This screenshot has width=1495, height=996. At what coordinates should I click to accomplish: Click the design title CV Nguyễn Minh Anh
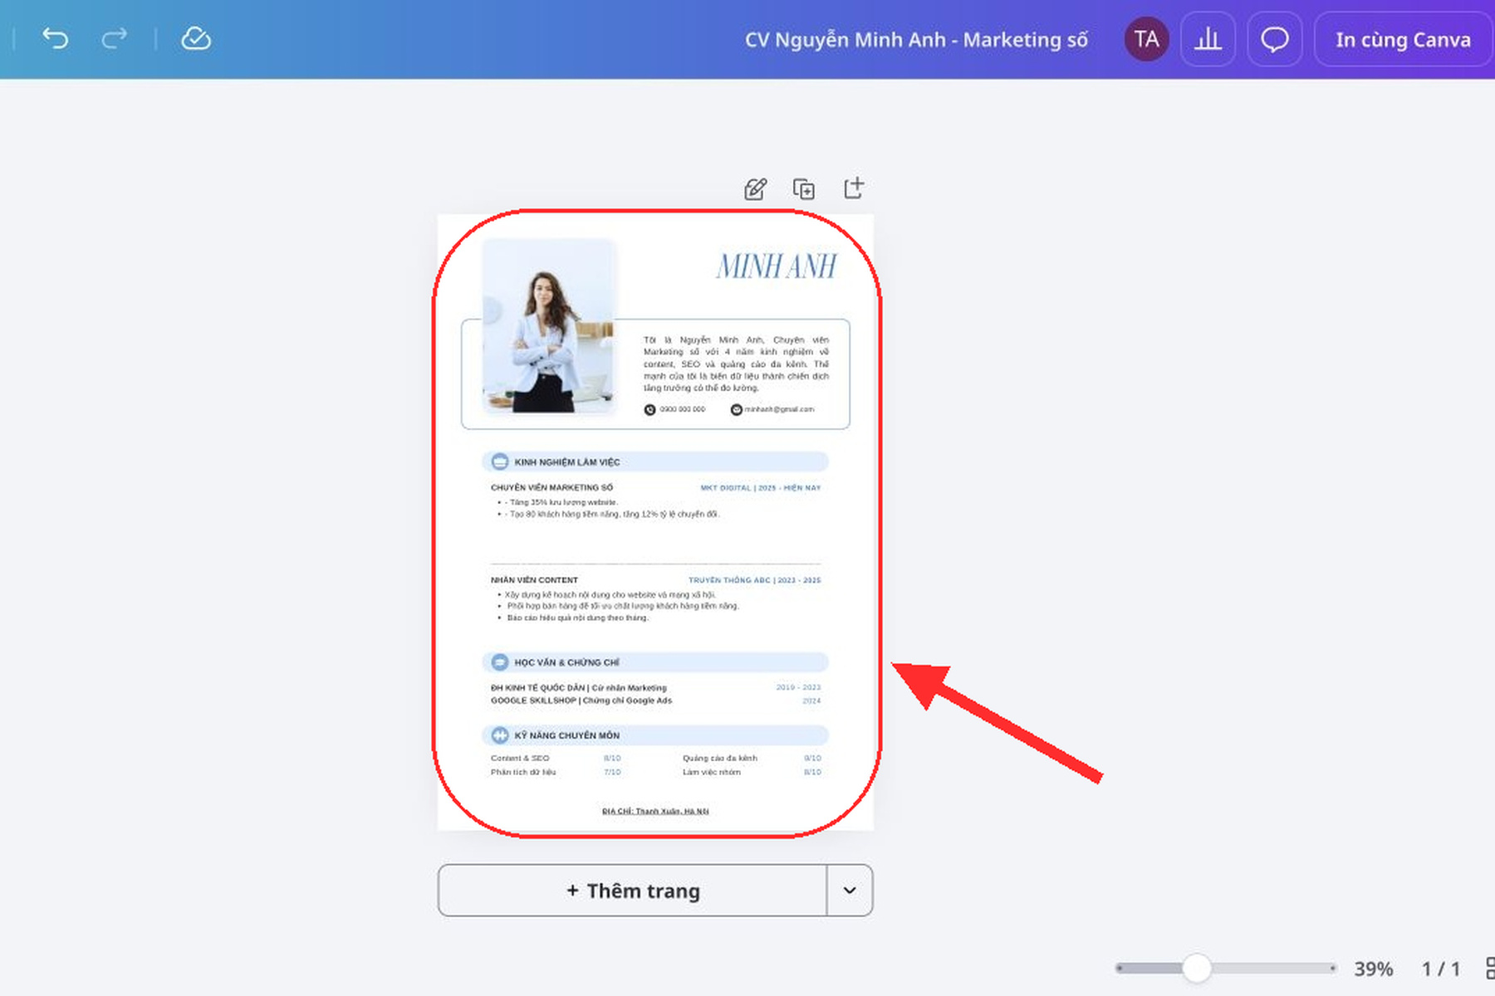[916, 40]
